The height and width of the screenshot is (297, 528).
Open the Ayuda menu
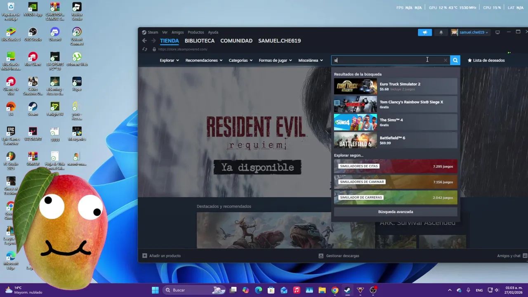(213, 32)
